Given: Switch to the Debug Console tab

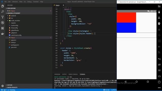Looking at the screenshot, I should 73,74.
